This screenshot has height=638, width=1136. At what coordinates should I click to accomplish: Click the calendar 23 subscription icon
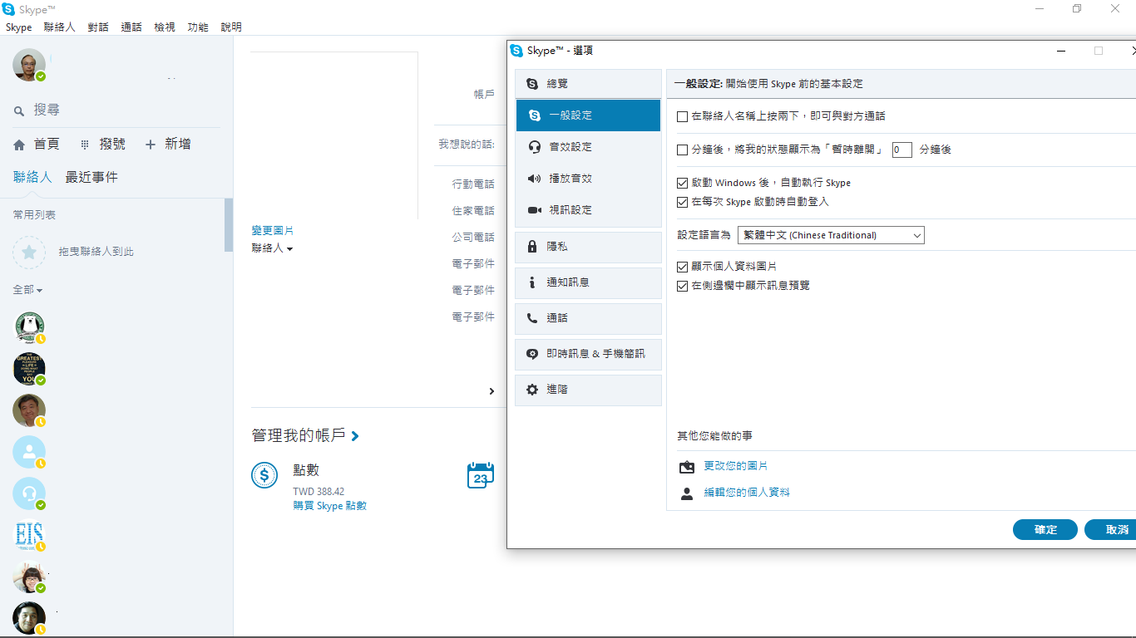(x=481, y=475)
